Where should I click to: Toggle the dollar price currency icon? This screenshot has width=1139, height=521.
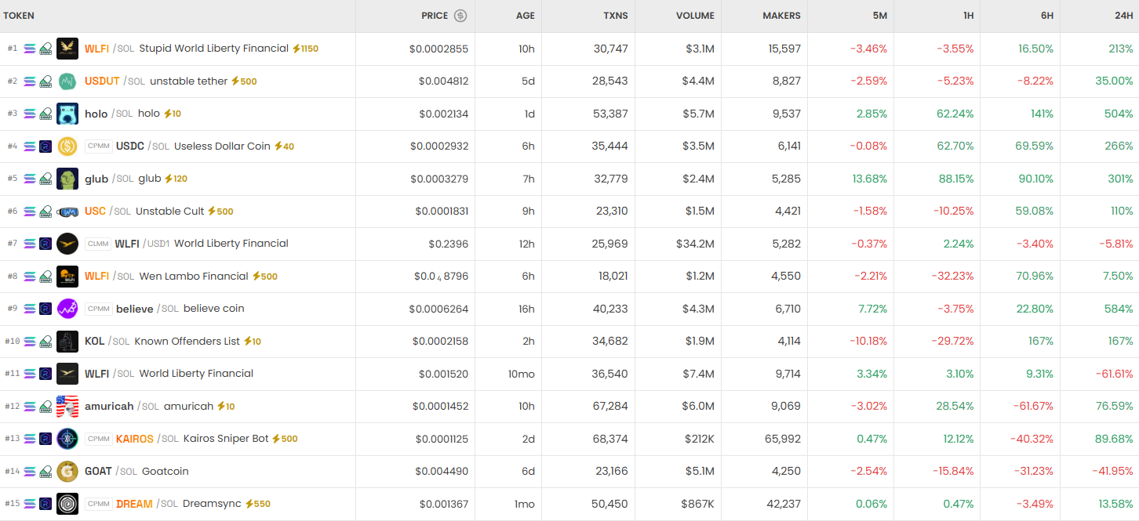(460, 16)
